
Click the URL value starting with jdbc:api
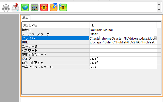click(123, 42)
